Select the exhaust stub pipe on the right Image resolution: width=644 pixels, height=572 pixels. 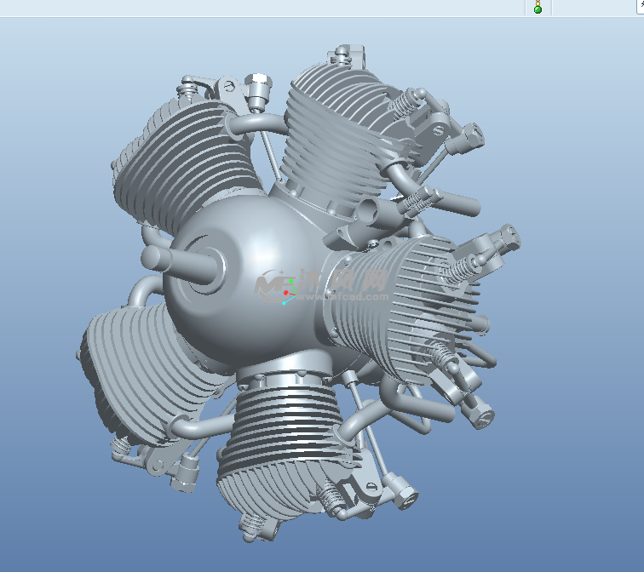[x=460, y=203]
